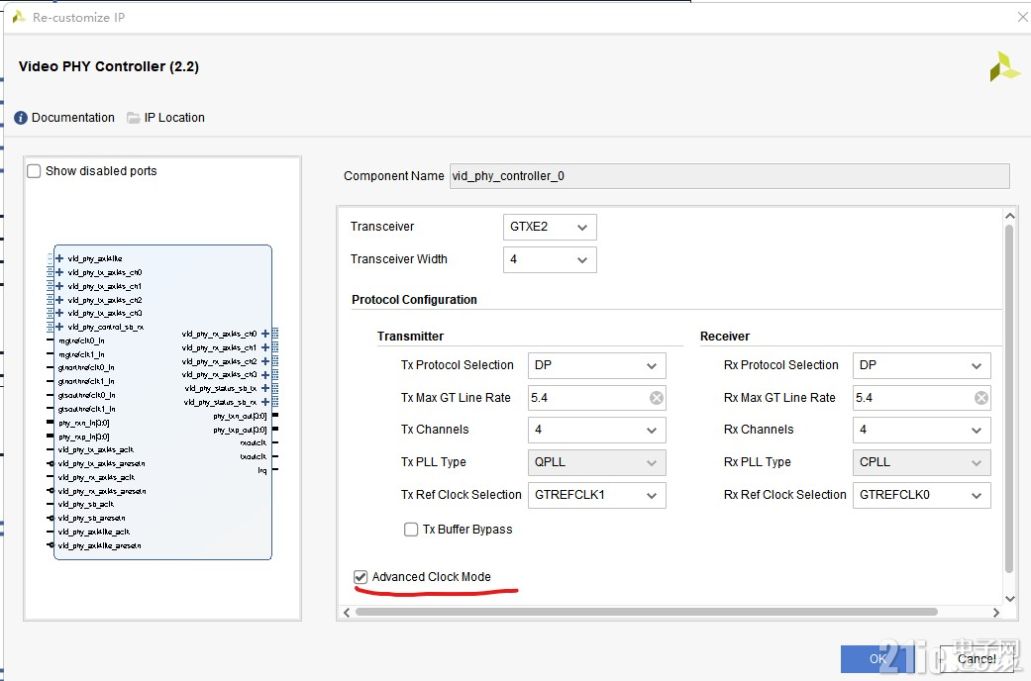
Task: Click the Vivado logo in the title bar
Action: [19, 17]
